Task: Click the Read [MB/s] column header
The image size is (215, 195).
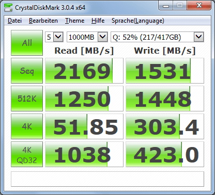Action: [84, 51]
